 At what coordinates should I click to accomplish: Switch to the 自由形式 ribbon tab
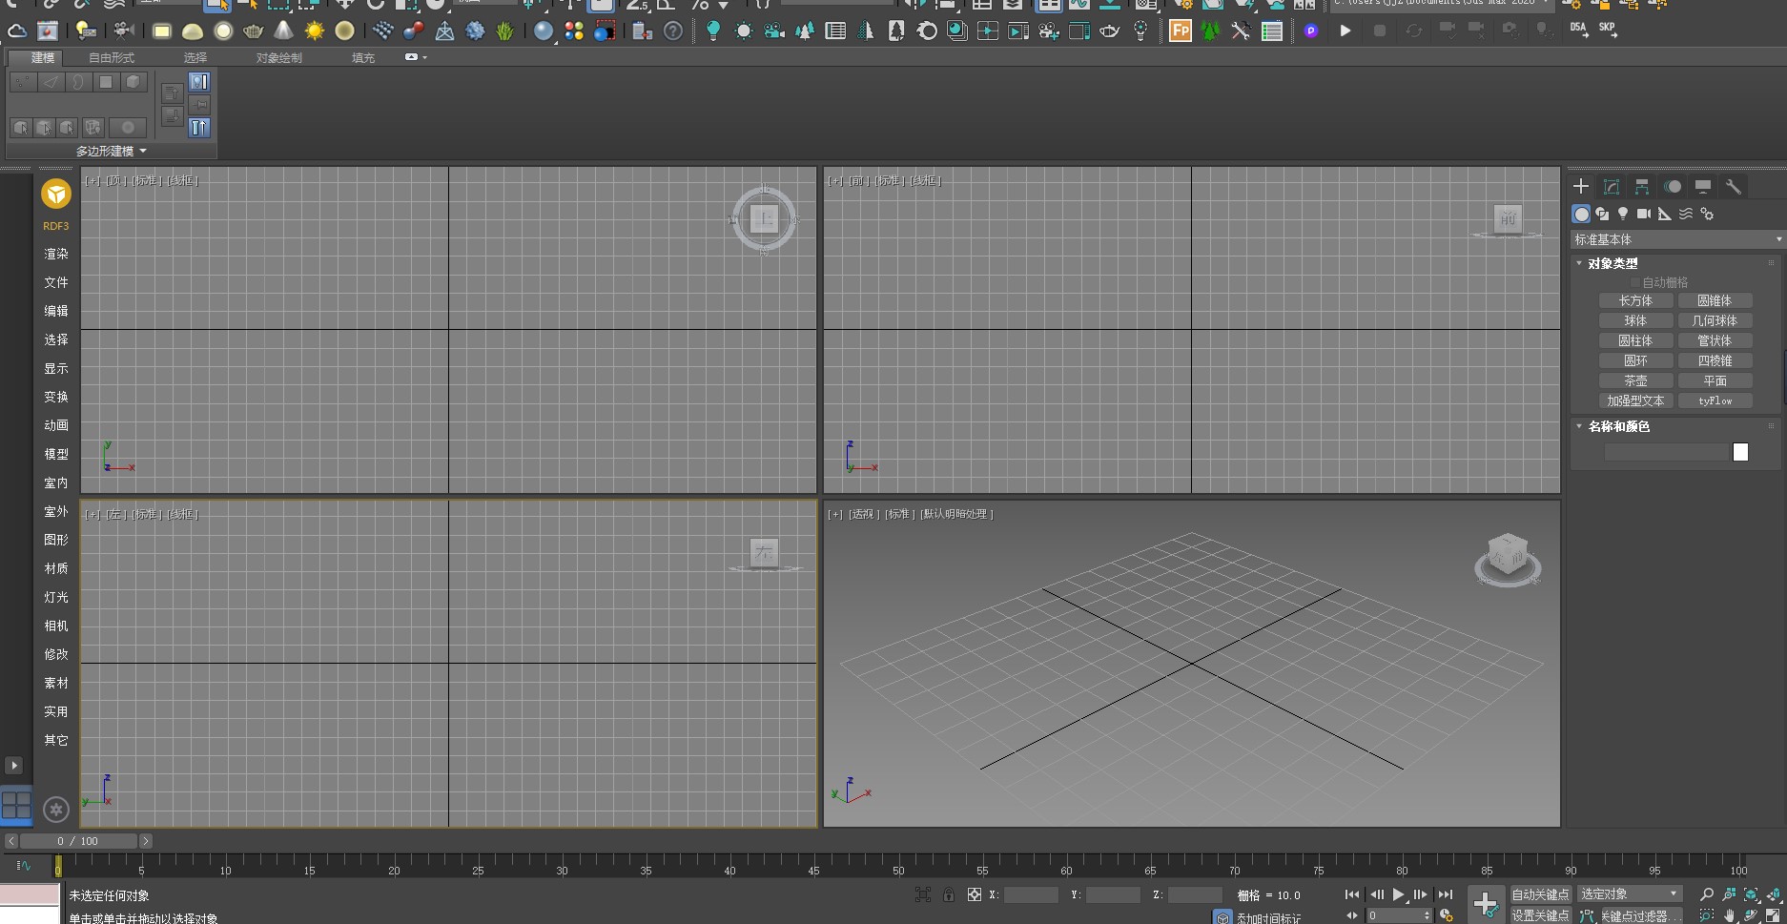tap(112, 58)
